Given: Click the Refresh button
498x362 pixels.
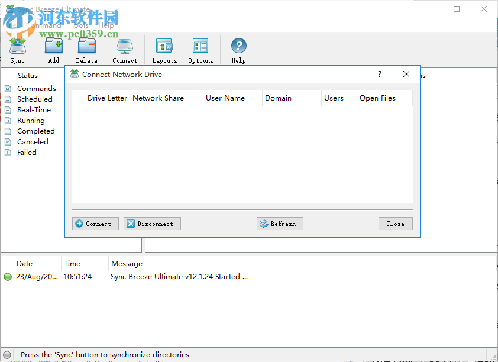Looking at the screenshot, I should click(280, 224).
